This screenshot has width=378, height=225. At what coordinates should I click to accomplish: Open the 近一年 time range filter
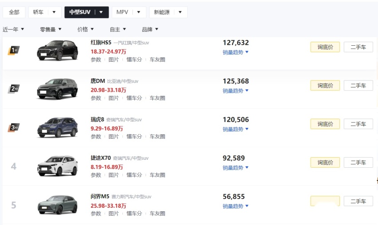pyautogui.click(x=13, y=29)
